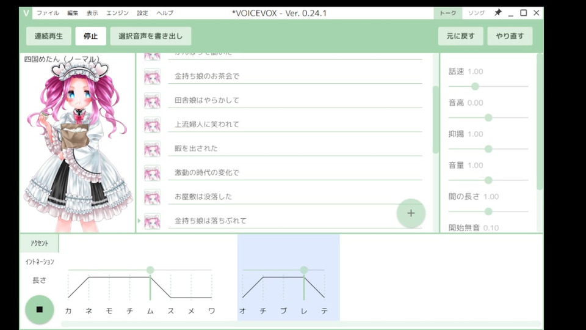Change character icon for お屋敷は没落した
This screenshot has width=586, height=330.
pyautogui.click(x=152, y=197)
